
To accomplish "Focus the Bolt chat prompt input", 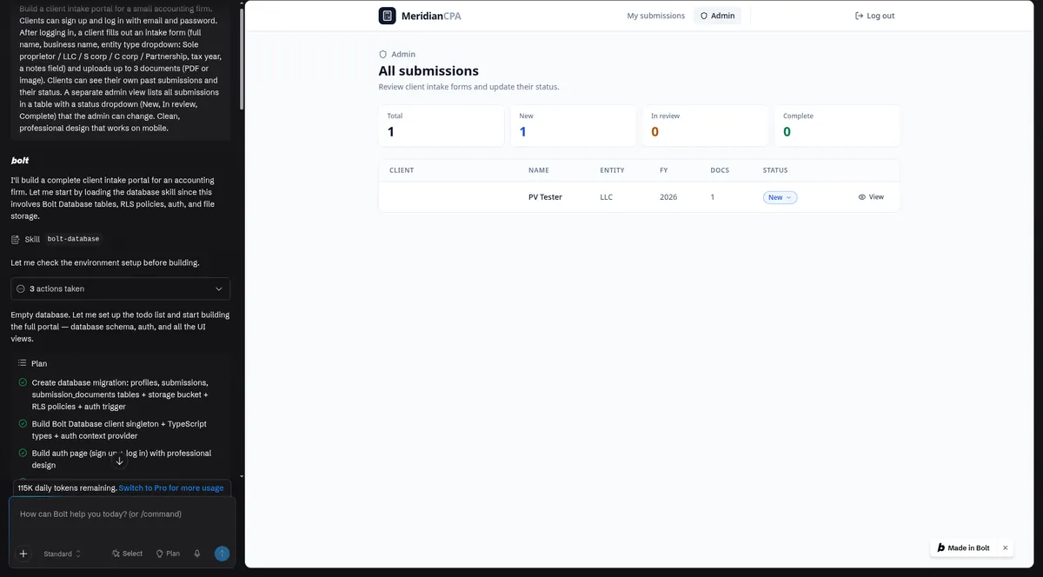I will click(x=122, y=514).
